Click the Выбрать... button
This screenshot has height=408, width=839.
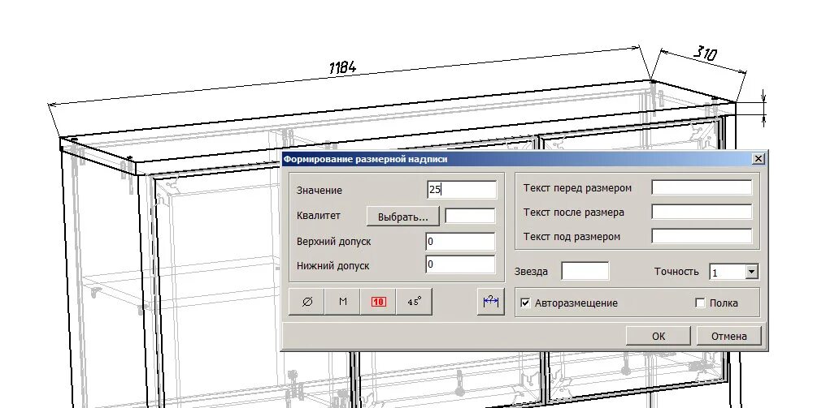pos(403,217)
